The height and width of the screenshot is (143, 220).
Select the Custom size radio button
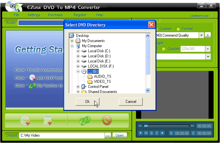click(163, 49)
